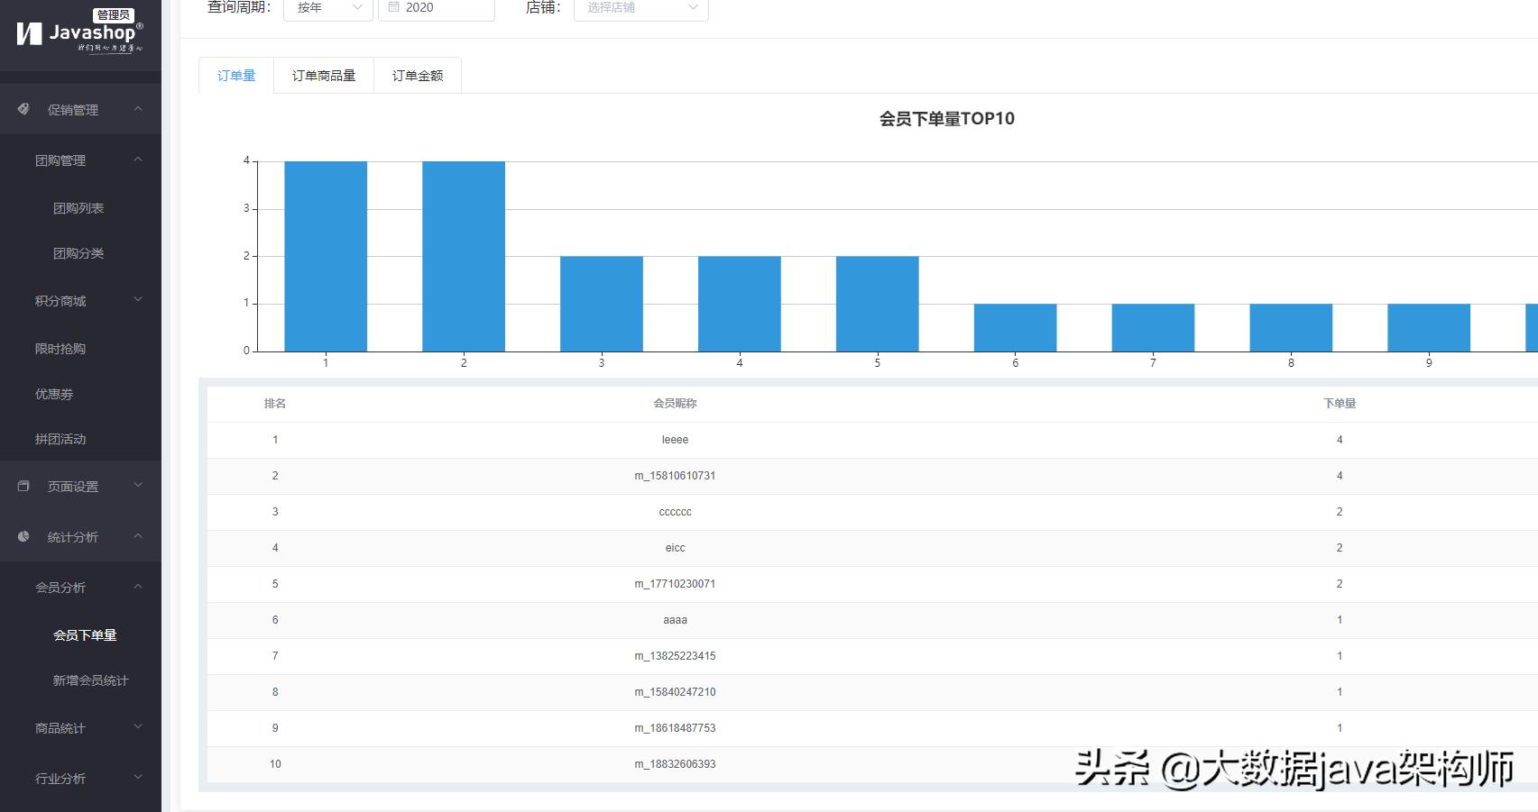Screen dimensions: 1538x812
Task: Click the 统计分析 pie-chart icon in sidebar
Action: click(23, 536)
